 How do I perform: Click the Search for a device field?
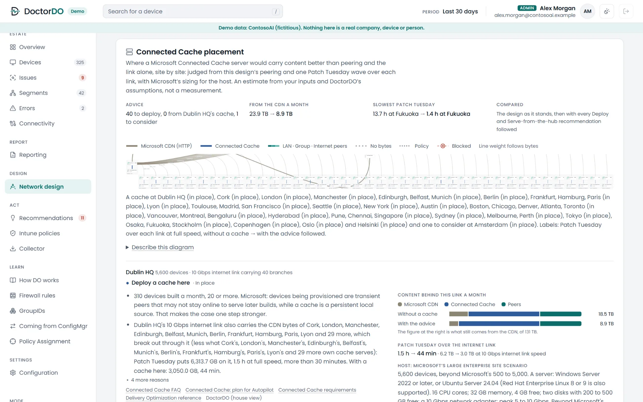(193, 11)
